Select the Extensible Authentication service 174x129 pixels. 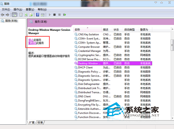[x=113, y=109]
